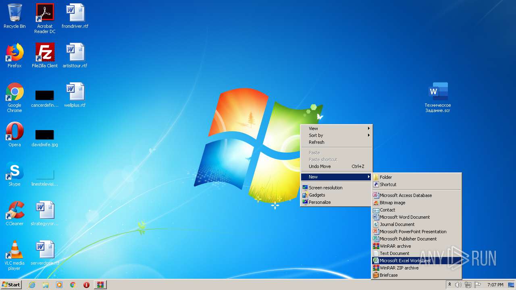Screen dimensions: 516x290
Task: Open the Start menu
Action: click(11, 285)
